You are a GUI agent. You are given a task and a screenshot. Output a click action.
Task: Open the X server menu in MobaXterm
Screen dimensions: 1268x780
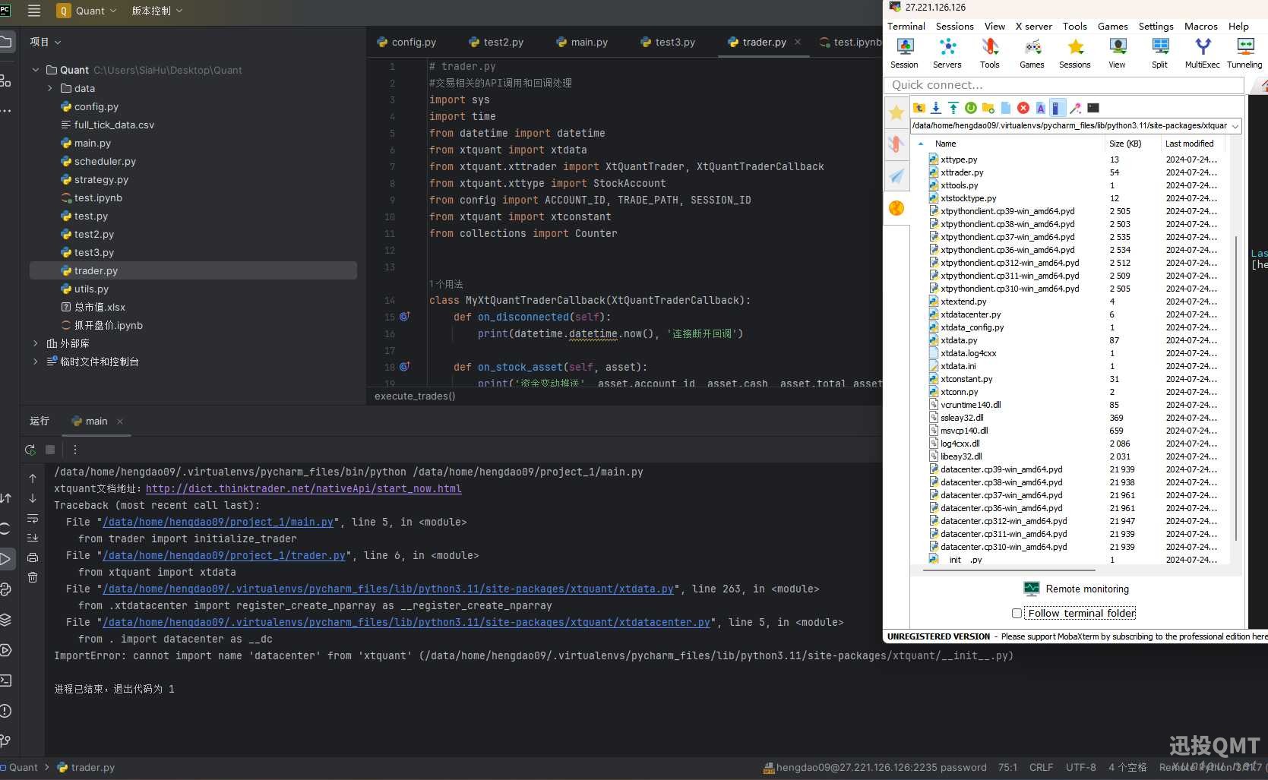point(1034,26)
